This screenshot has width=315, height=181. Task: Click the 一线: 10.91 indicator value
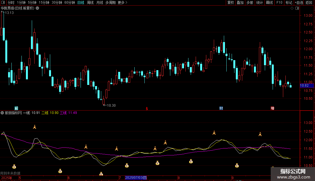coord(31,113)
